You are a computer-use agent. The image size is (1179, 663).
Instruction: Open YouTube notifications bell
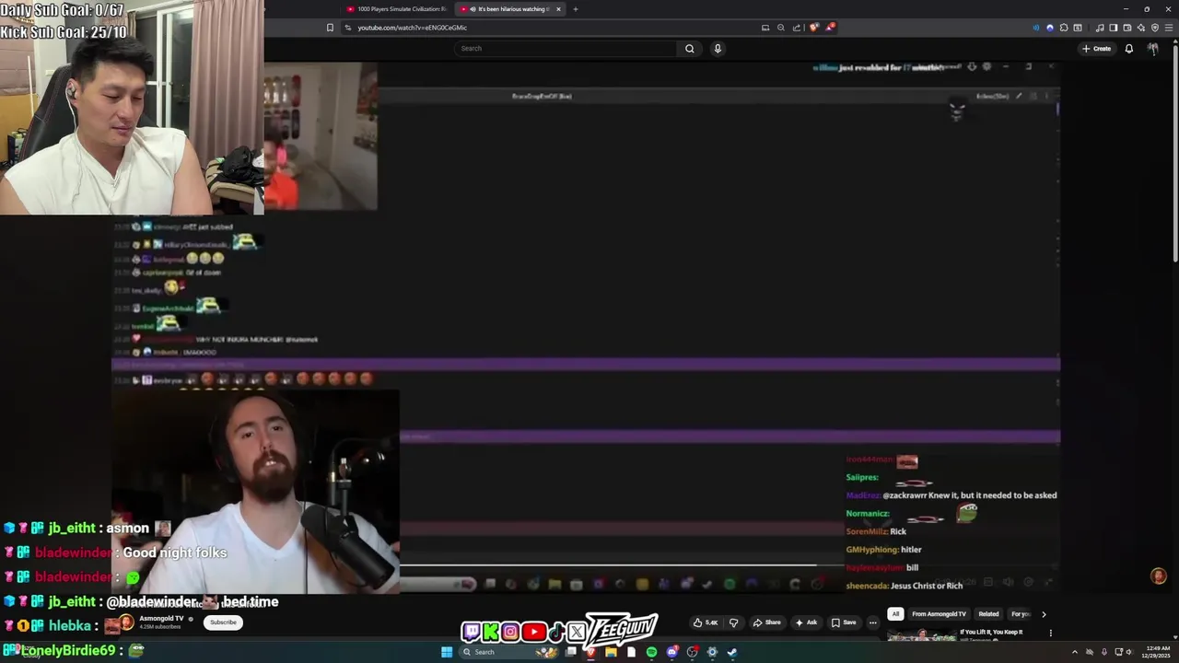pyautogui.click(x=1128, y=48)
